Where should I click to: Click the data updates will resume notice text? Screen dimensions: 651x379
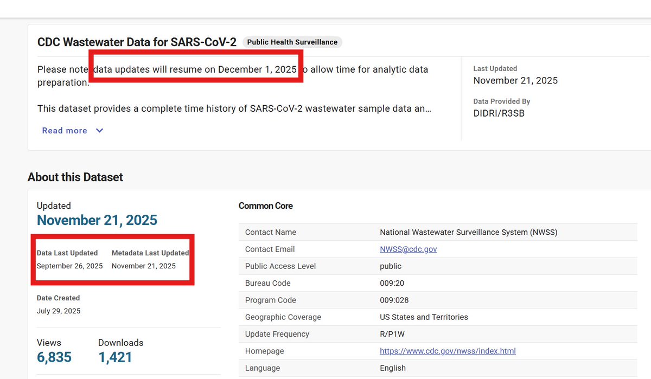pos(195,69)
